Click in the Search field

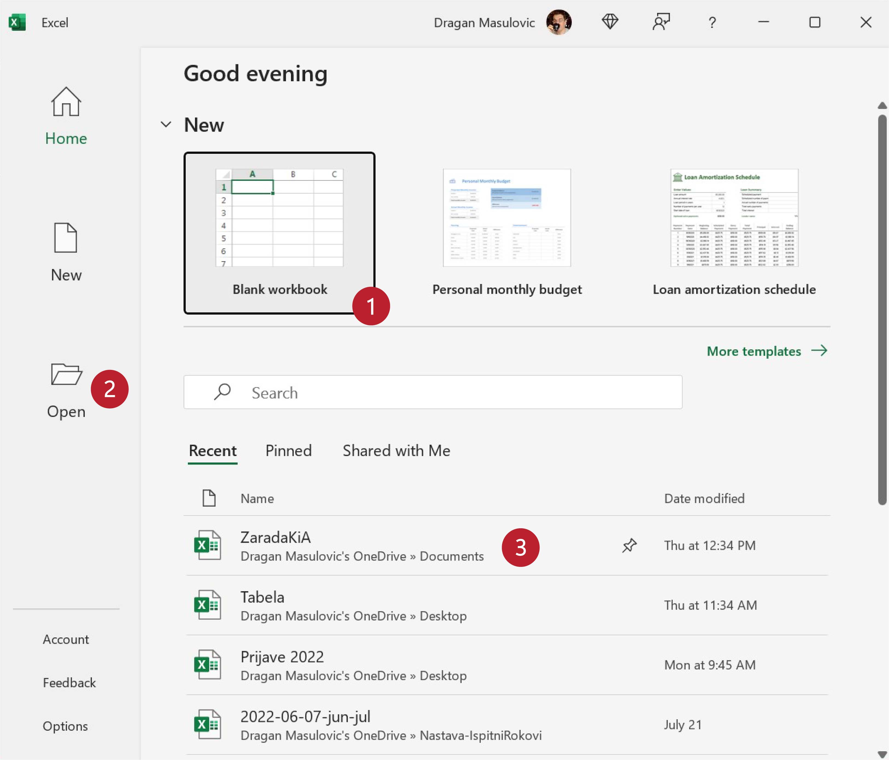click(x=433, y=393)
